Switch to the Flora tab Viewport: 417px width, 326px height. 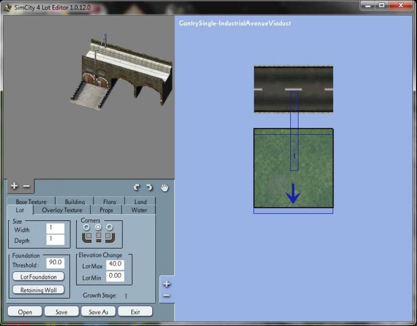coord(109,201)
